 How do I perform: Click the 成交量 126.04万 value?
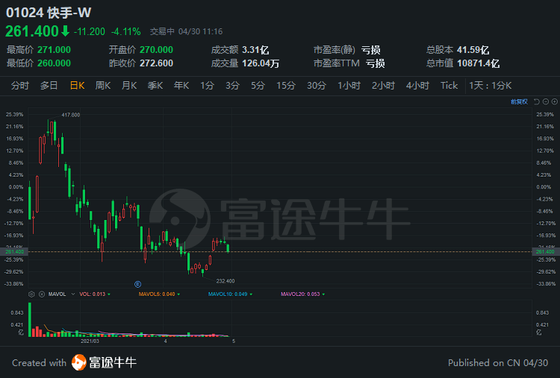(x=261, y=63)
